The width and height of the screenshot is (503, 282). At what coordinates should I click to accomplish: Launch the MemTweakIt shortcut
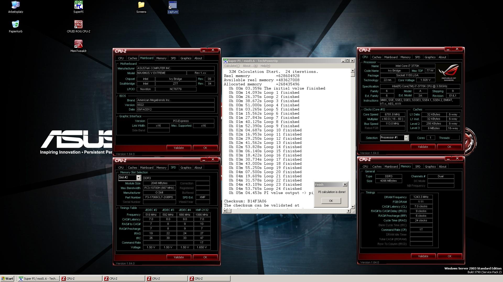pyautogui.click(x=78, y=46)
